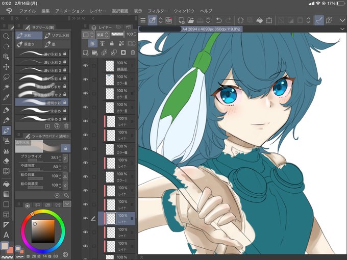Viewport: 347px width, 260px height.
Task: Choose the リアル水彩 sub tool group
Action: (57, 35)
